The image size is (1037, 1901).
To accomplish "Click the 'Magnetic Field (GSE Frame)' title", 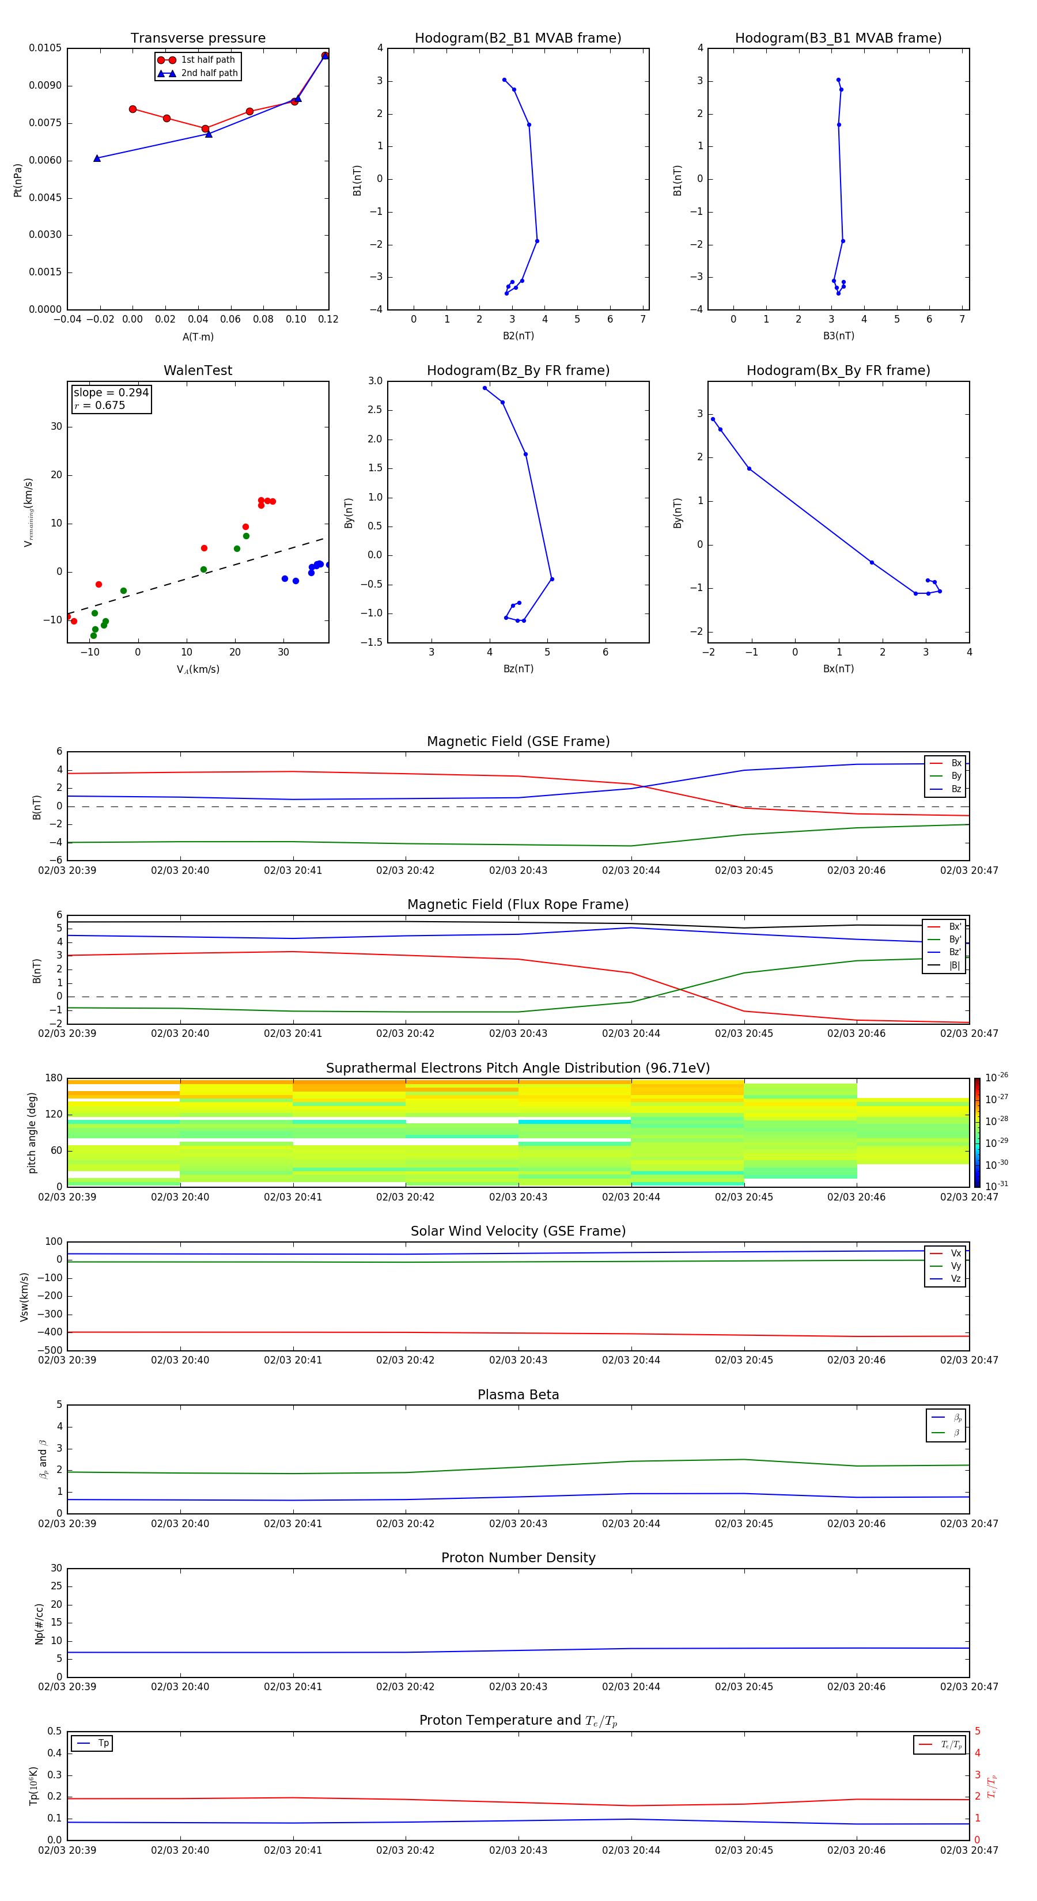I will [x=518, y=741].
